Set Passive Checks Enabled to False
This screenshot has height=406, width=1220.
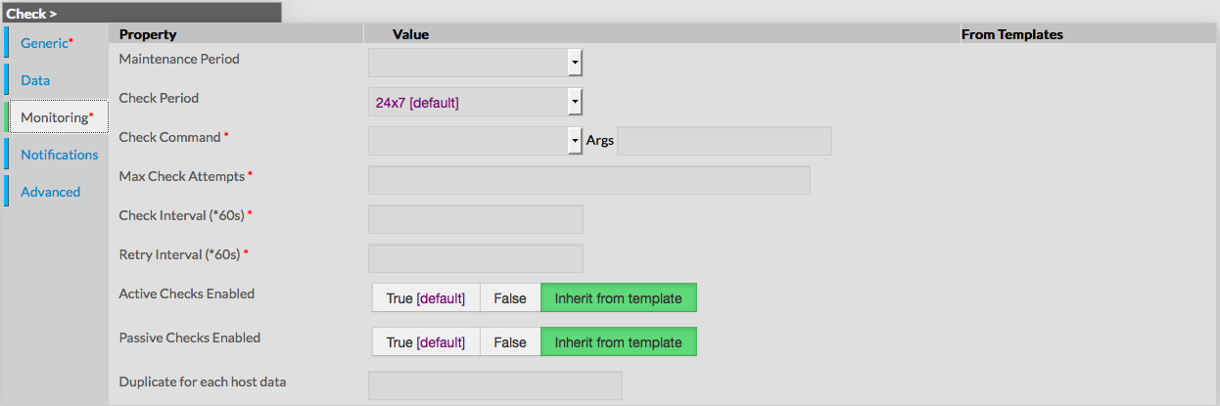coord(510,342)
